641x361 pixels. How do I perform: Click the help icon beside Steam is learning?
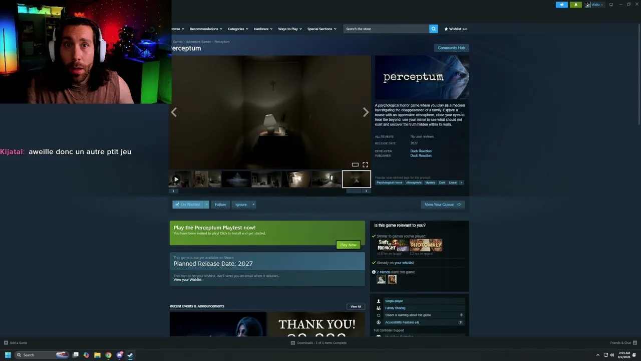coord(461,315)
